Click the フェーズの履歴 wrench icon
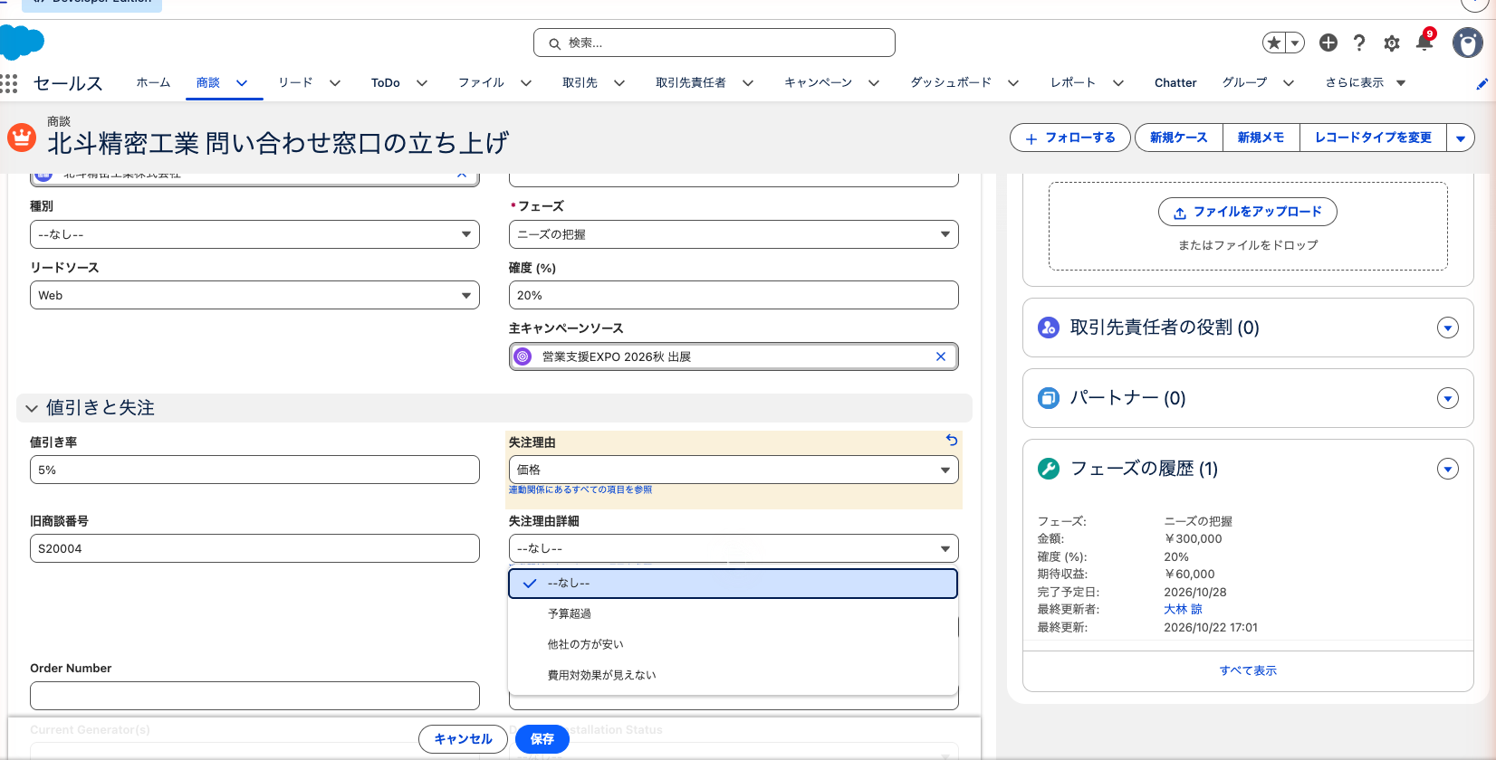Image resolution: width=1496 pixels, height=760 pixels. click(1049, 469)
